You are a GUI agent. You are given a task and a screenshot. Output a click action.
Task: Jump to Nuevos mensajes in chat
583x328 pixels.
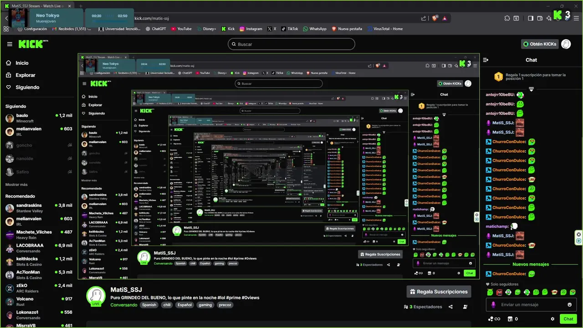pos(531,264)
